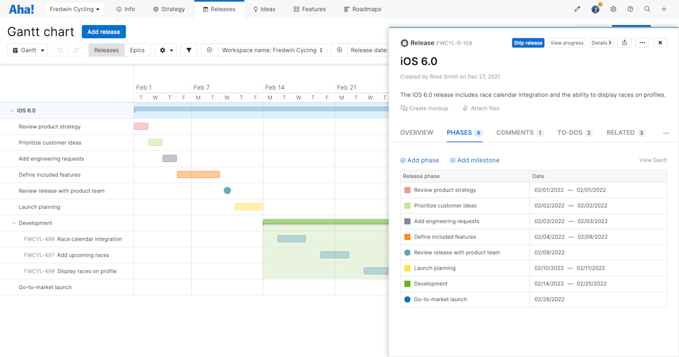Click the green swatch for Development phase
Screen dimensions: 679x357
click(x=407, y=284)
